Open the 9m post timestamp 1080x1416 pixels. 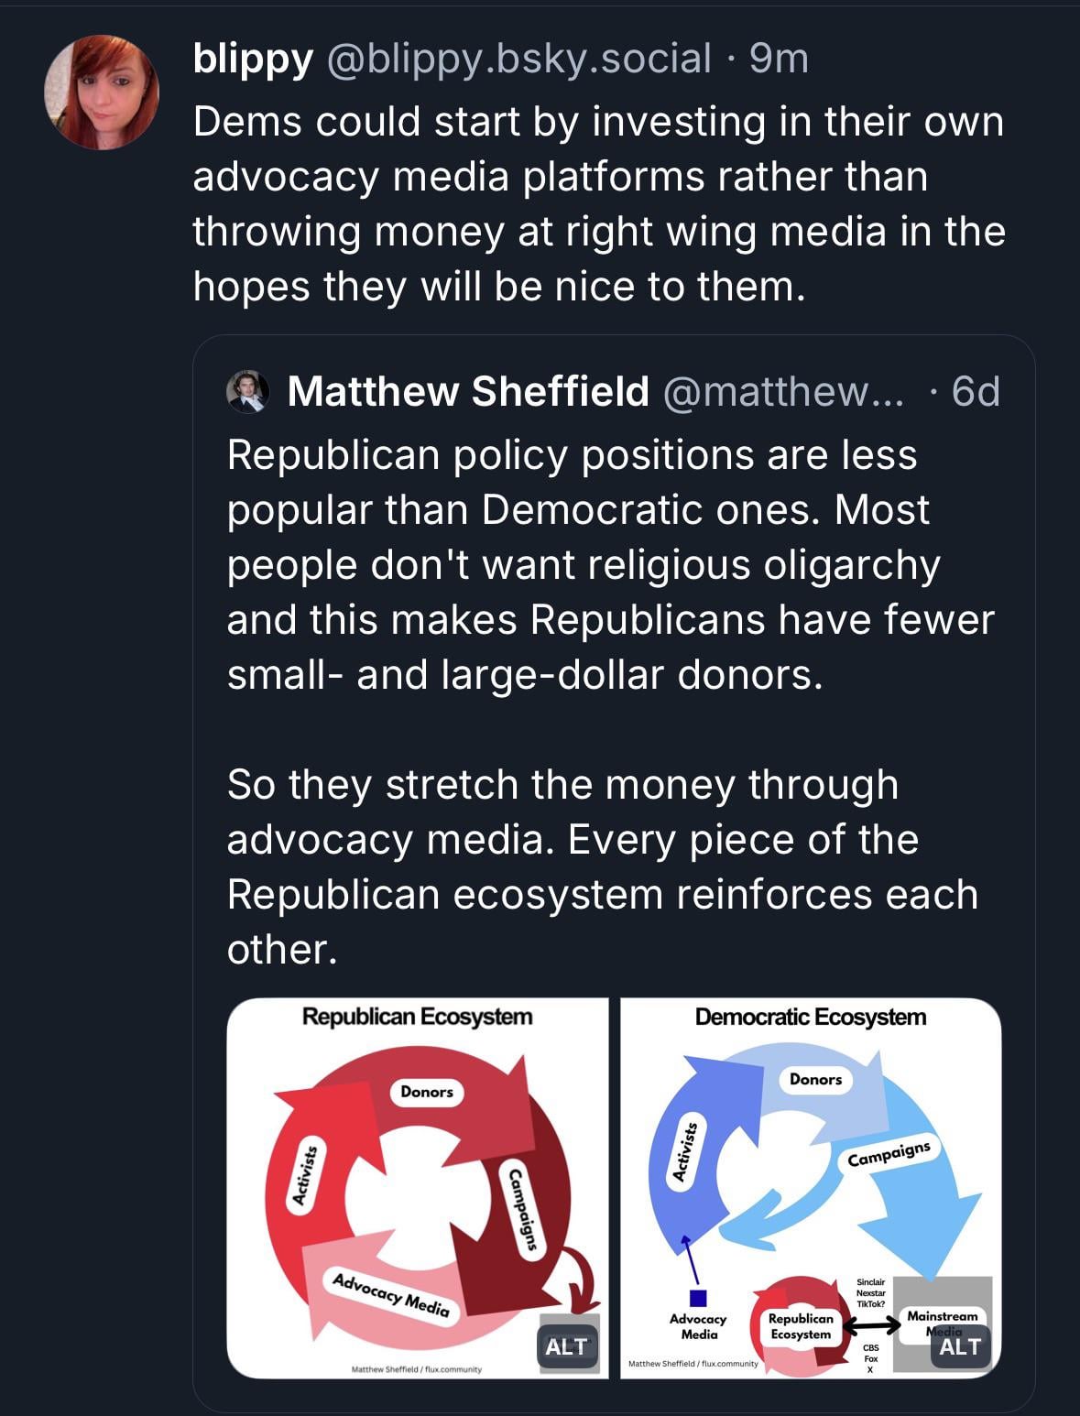pyautogui.click(x=779, y=59)
